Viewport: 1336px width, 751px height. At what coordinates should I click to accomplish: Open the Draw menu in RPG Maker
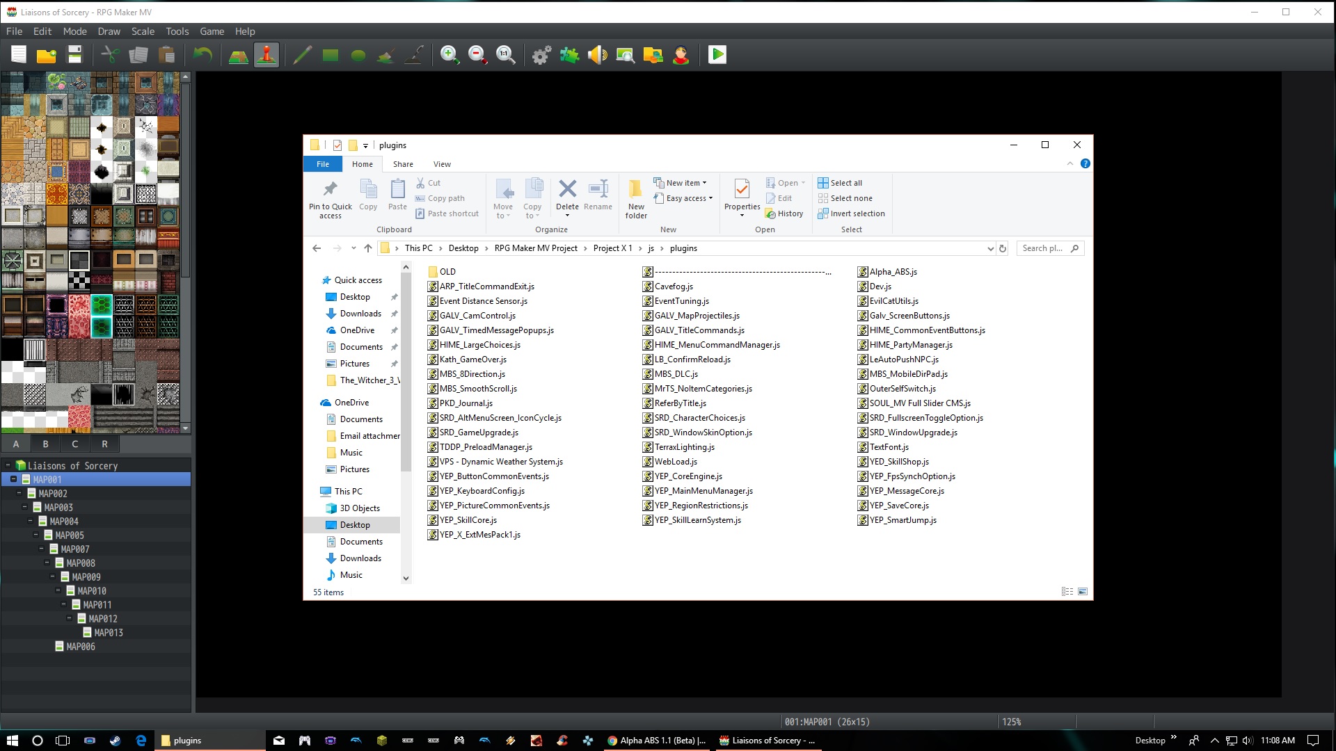[109, 31]
